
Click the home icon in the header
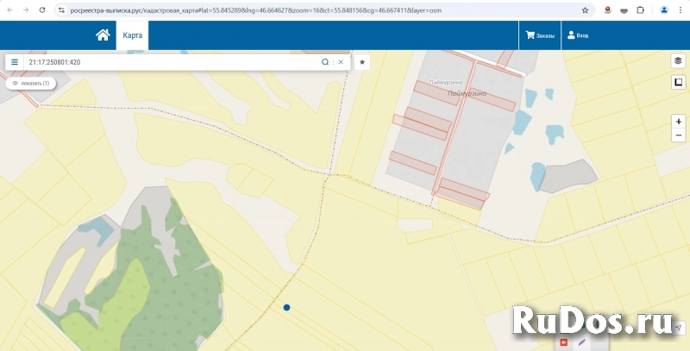point(103,35)
